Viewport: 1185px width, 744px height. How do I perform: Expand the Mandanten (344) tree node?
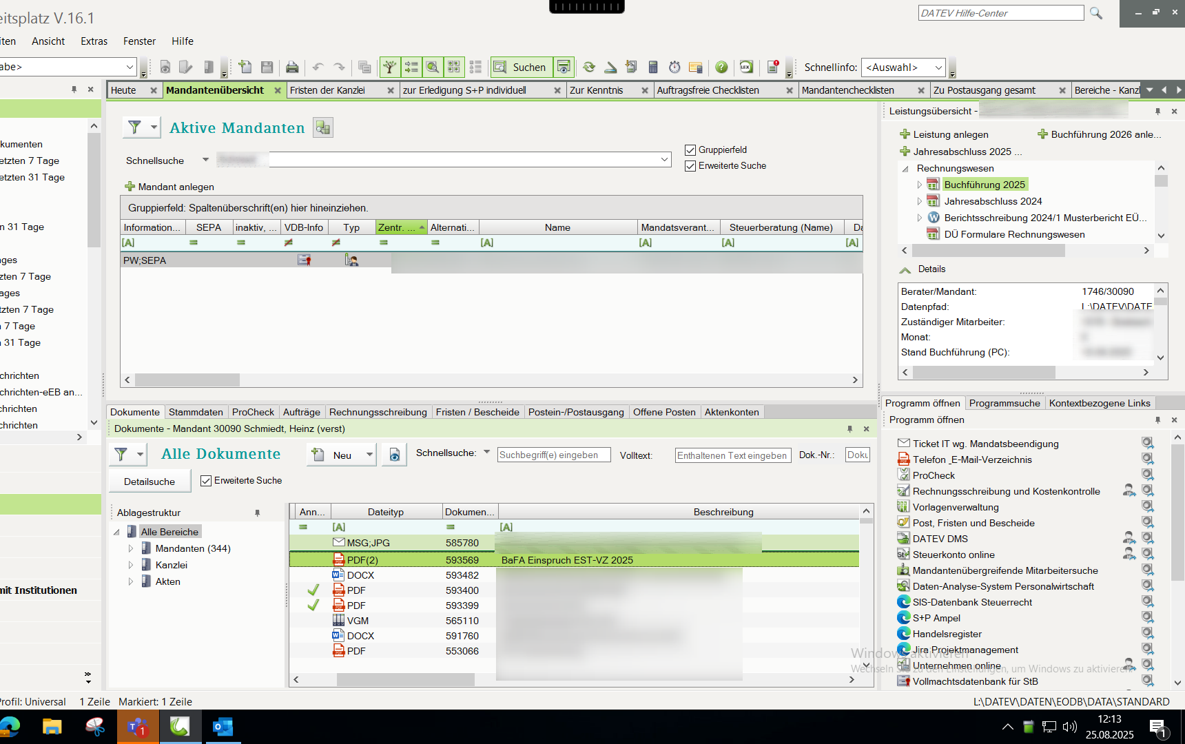tap(131, 549)
